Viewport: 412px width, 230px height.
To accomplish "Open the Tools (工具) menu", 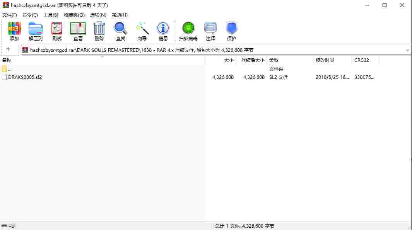I will [51, 15].
